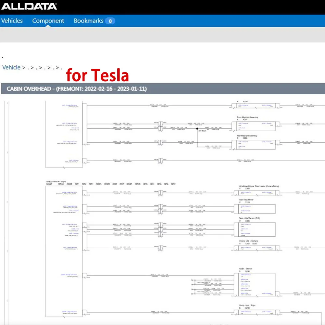The image size is (325, 325).
Task: Click the ALLDATA logo
Action: click(29, 6)
